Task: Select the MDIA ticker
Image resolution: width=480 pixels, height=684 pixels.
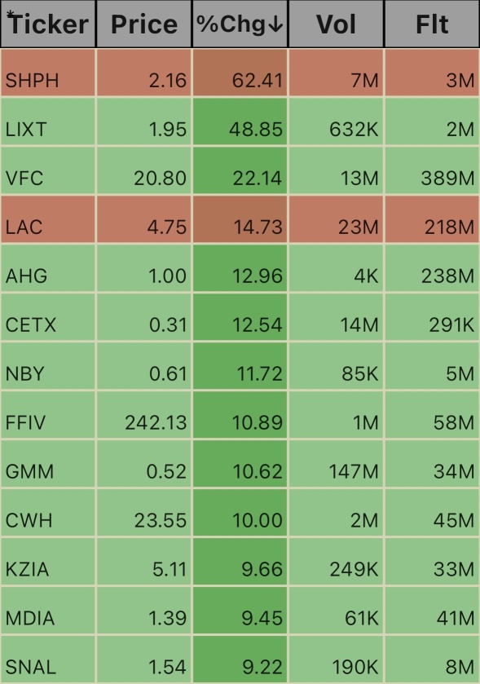Action: click(30, 618)
